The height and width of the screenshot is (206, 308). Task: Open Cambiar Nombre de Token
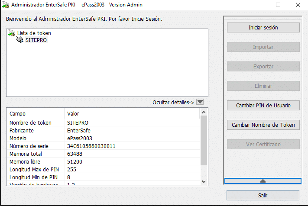point(263,125)
